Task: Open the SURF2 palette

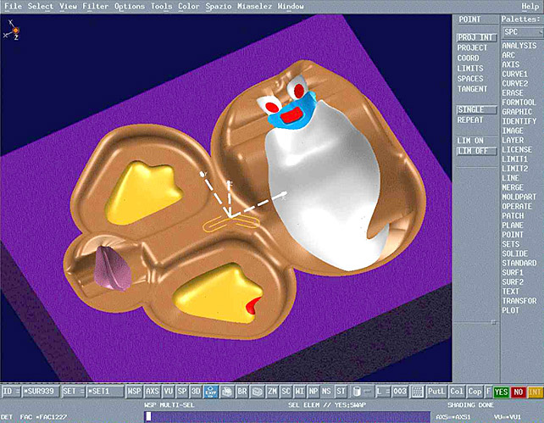Action: click(x=513, y=281)
